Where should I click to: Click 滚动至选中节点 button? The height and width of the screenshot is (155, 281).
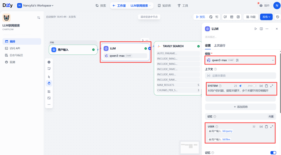pyautogui.click(x=149, y=17)
